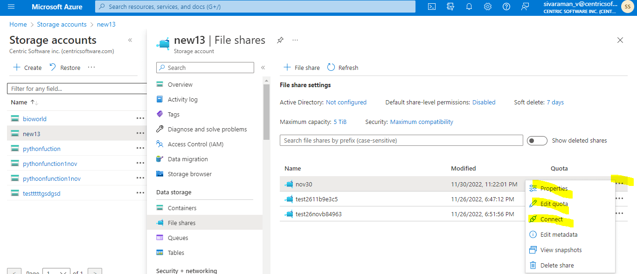
Task: Open the feedback icon in the top bar
Action: click(x=525, y=7)
